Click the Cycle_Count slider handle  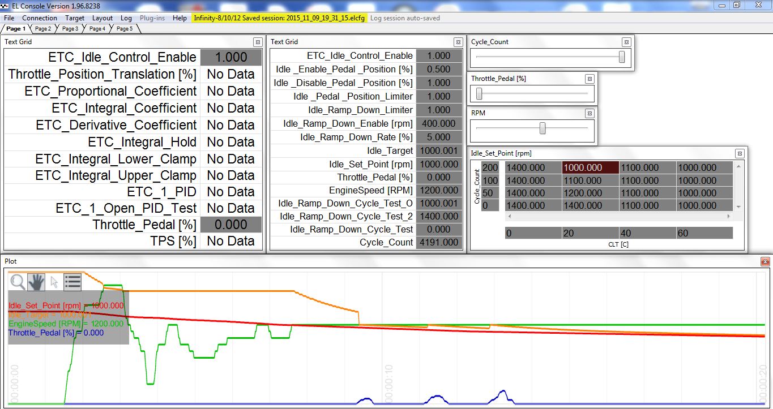click(622, 57)
